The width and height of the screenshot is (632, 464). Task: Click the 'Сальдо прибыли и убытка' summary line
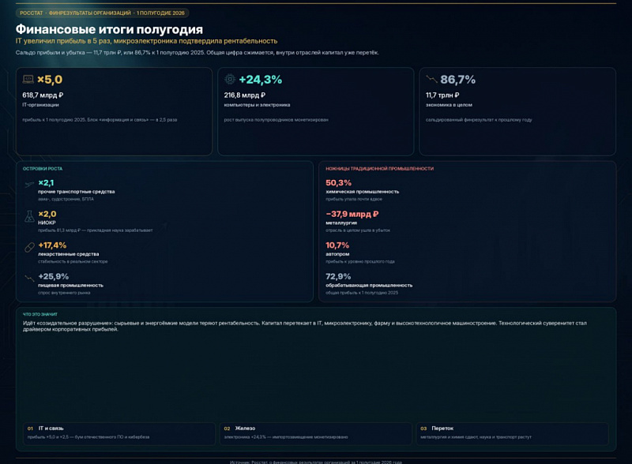197,52
